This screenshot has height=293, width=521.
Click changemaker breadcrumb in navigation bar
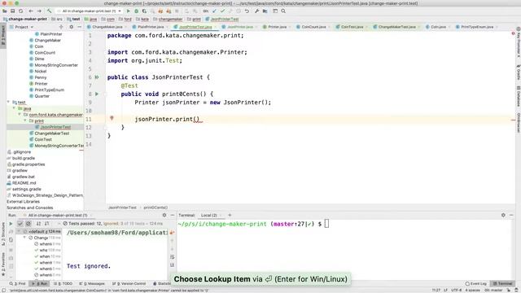tap(168, 19)
